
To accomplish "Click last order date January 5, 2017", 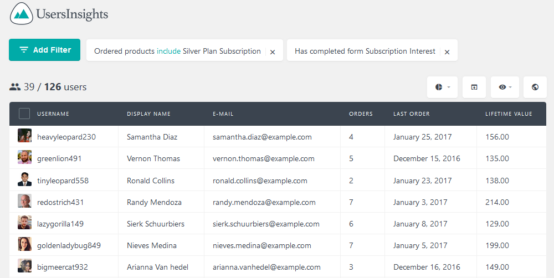I will tap(420, 245).
